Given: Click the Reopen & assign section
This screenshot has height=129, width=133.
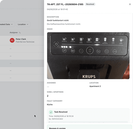Looking at the screenshot, I should [89, 127].
